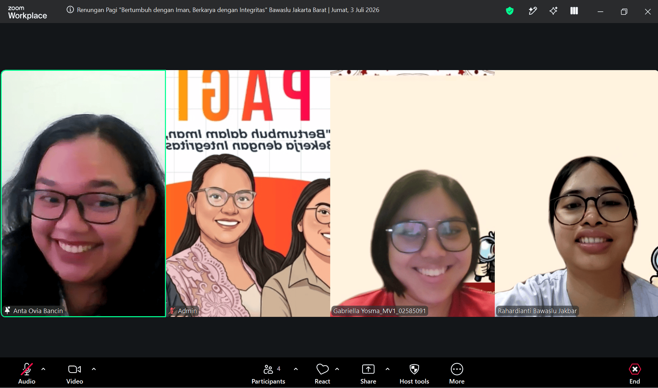
Task: Change the view layout with columns icon
Action: [x=574, y=11]
